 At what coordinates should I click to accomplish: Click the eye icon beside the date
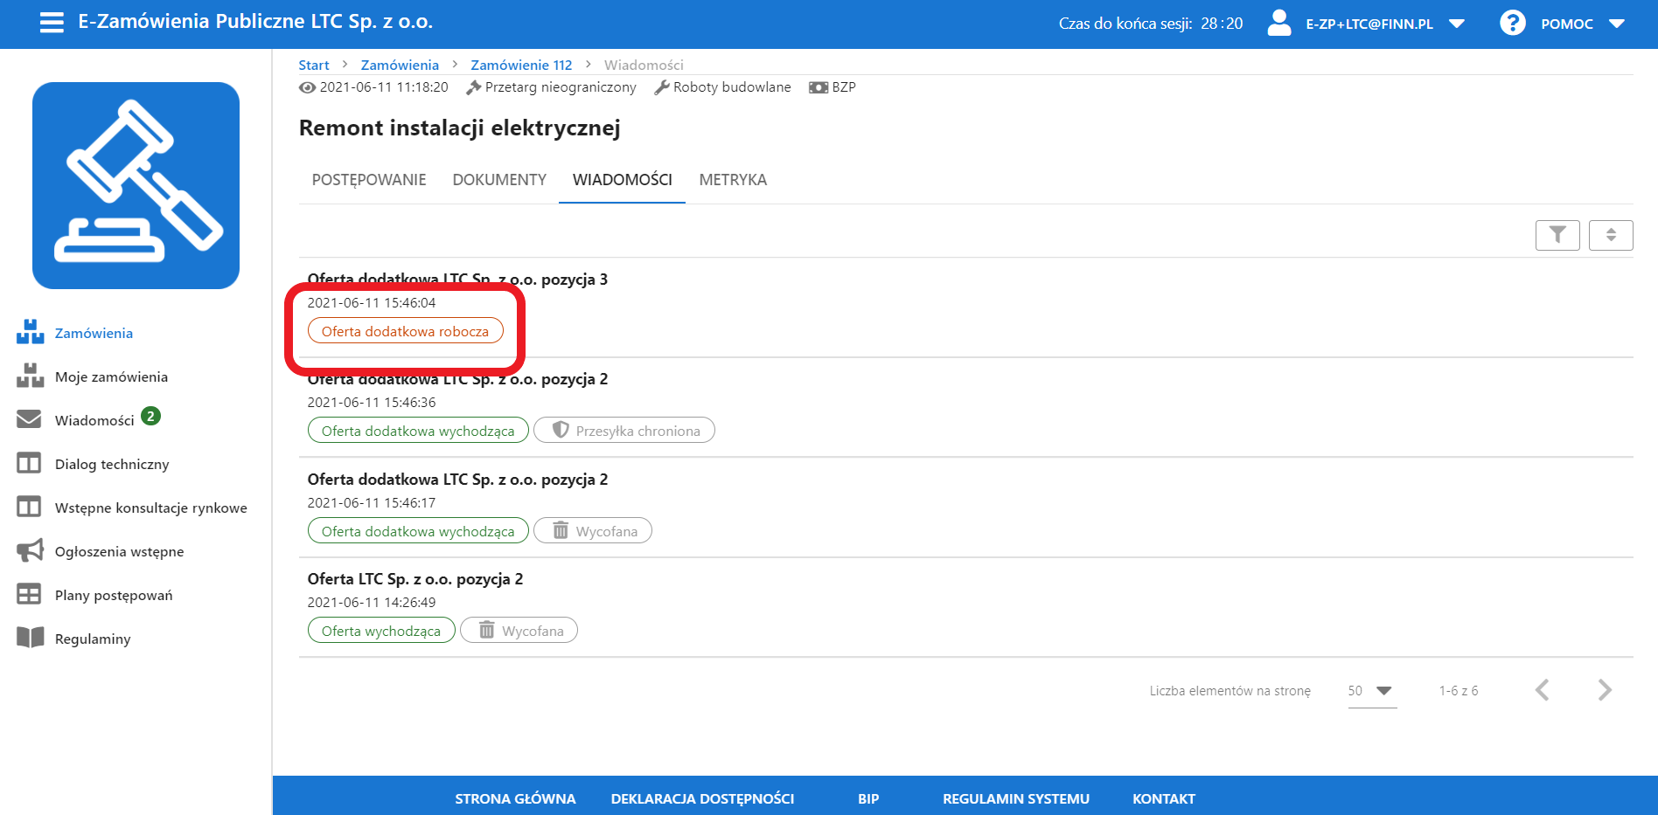[x=307, y=87]
